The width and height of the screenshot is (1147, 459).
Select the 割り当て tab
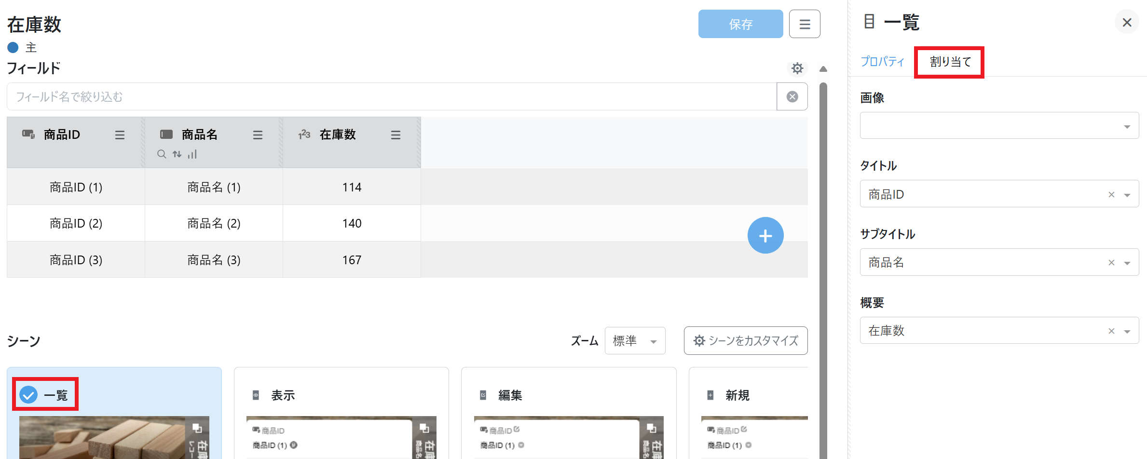(950, 62)
